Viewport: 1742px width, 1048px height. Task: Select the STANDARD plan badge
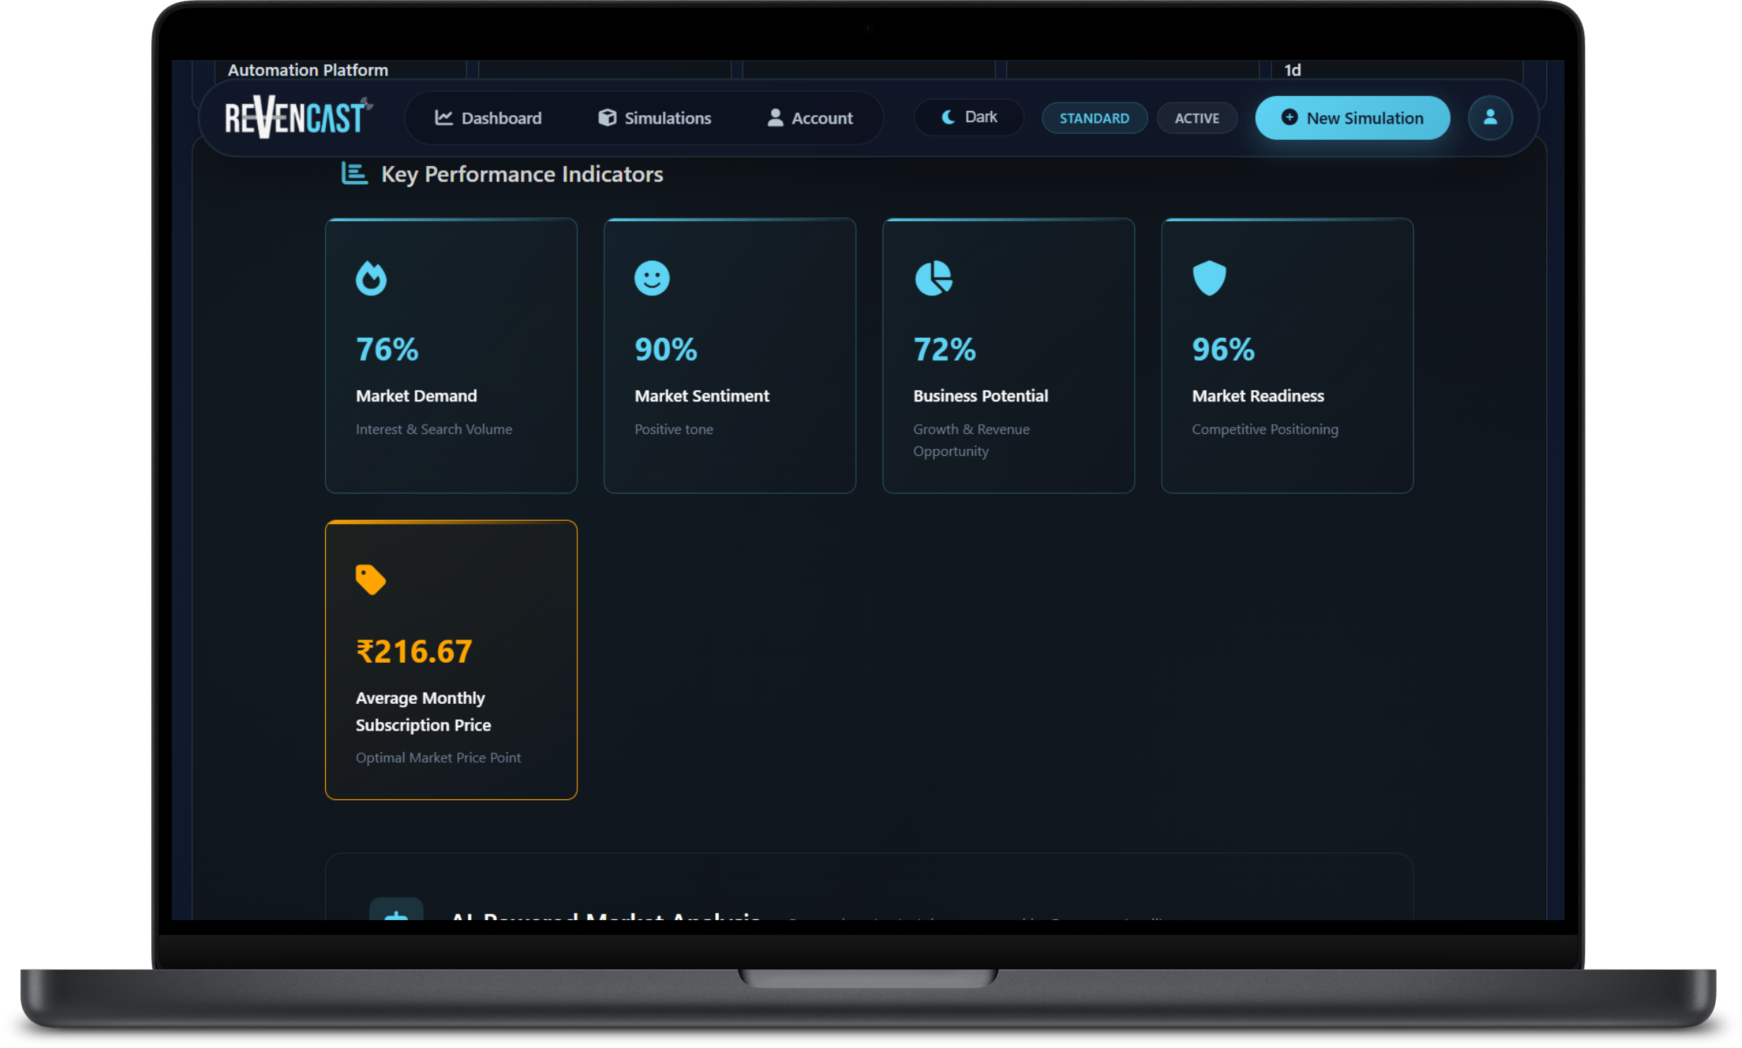coord(1094,117)
